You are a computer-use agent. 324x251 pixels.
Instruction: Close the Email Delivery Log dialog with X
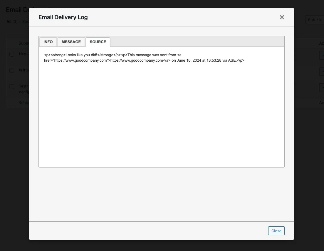click(282, 17)
